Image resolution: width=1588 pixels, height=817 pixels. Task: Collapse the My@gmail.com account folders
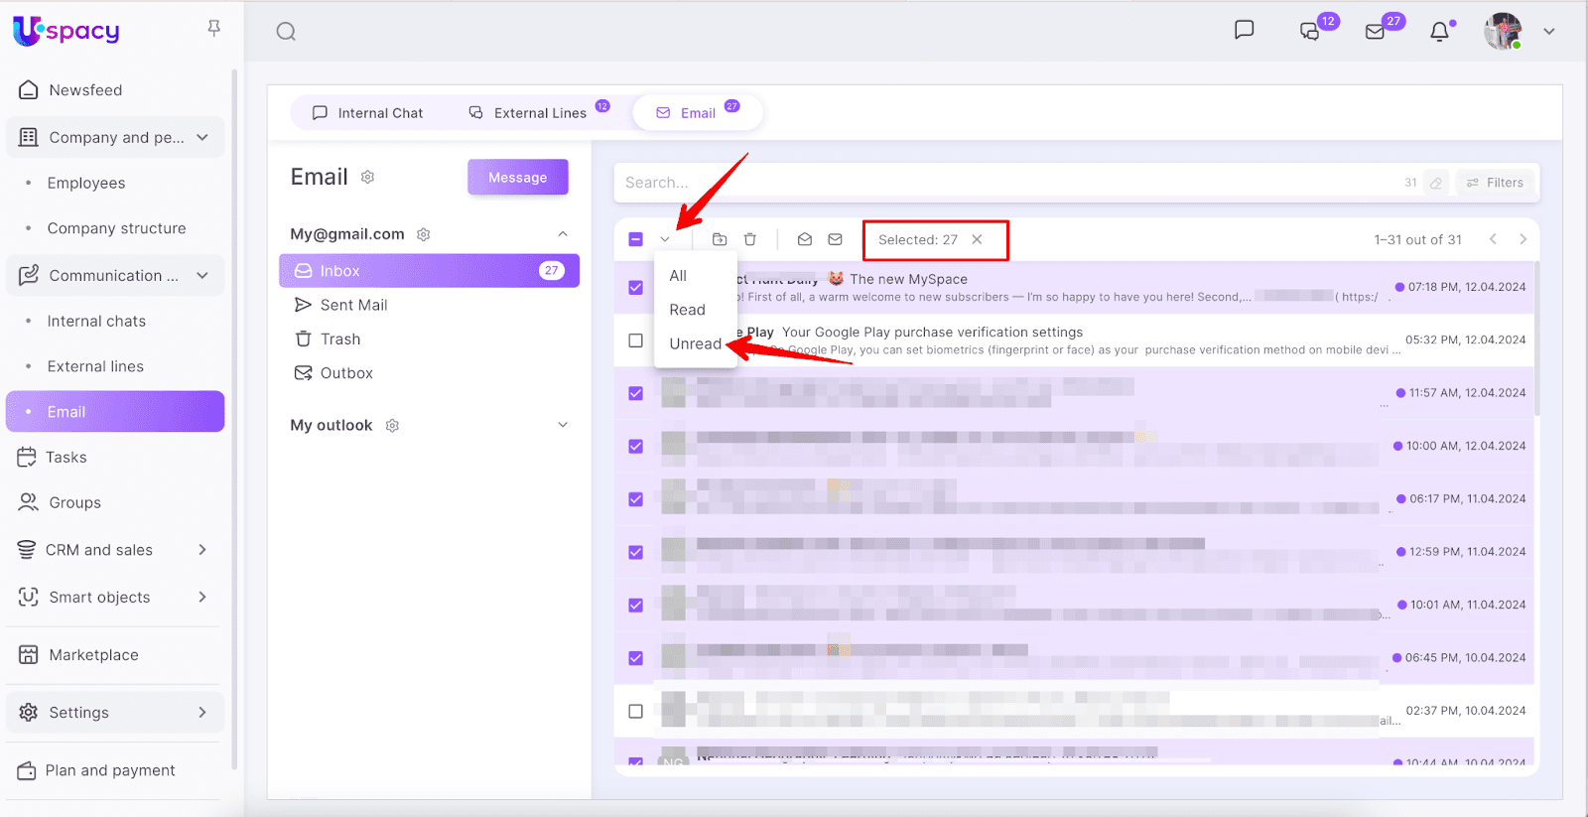click(563, 234)
